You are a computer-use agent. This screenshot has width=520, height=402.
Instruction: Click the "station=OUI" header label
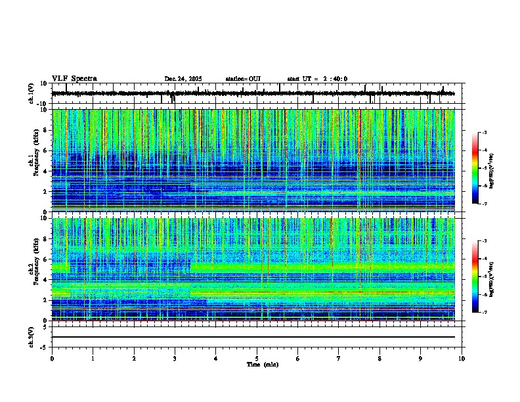243,79
